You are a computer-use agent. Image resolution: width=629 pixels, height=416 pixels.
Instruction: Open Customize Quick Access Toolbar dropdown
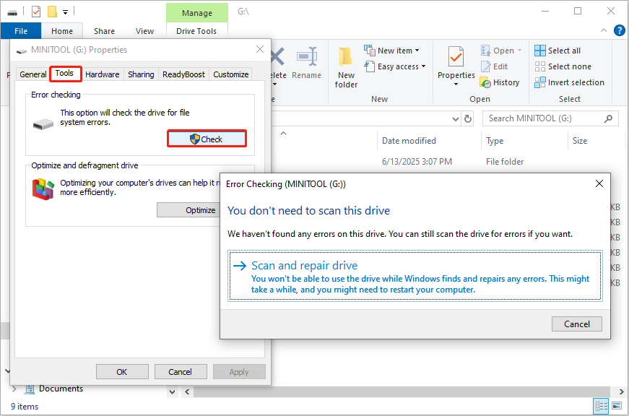pos(66,12)
